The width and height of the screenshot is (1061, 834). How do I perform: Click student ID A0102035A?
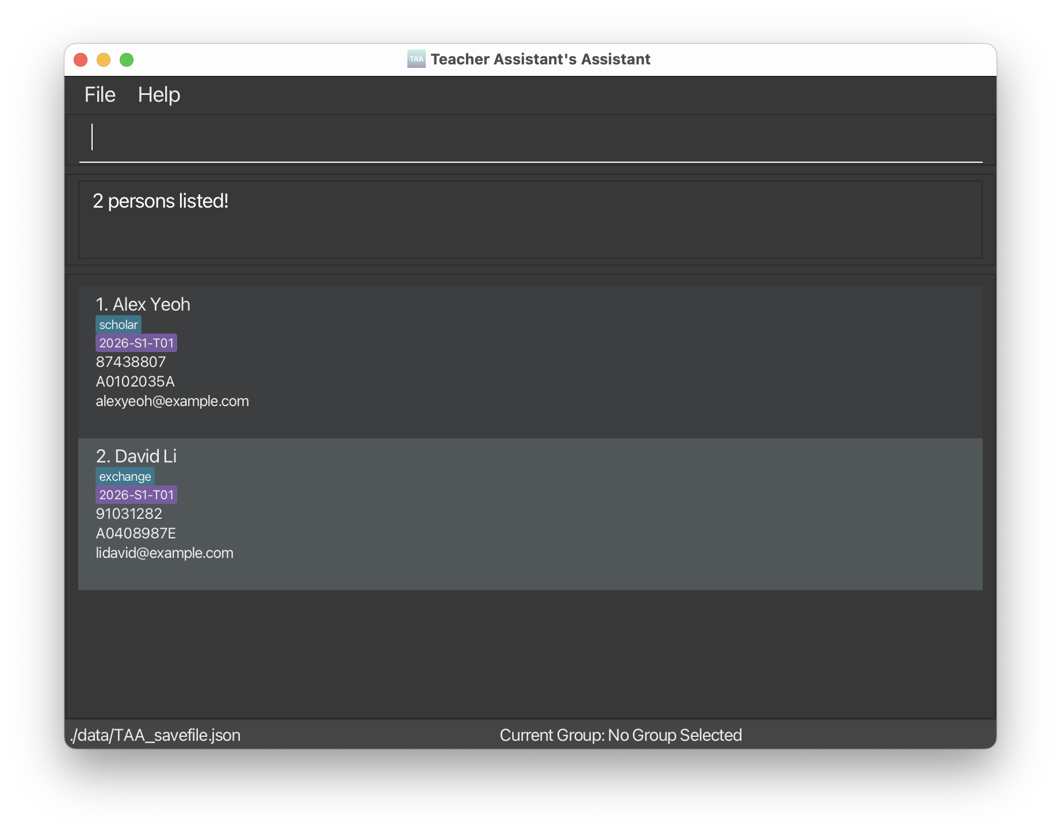tap(135, 381)
